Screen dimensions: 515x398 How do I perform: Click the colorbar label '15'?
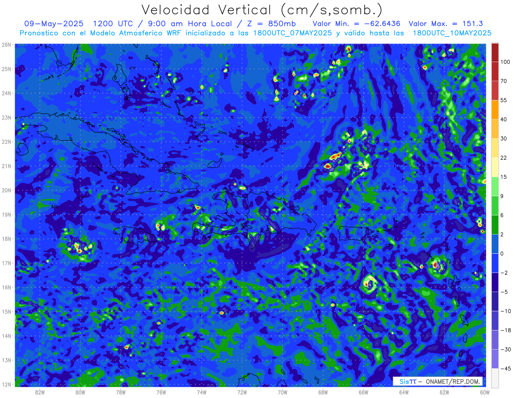point(504,177)
